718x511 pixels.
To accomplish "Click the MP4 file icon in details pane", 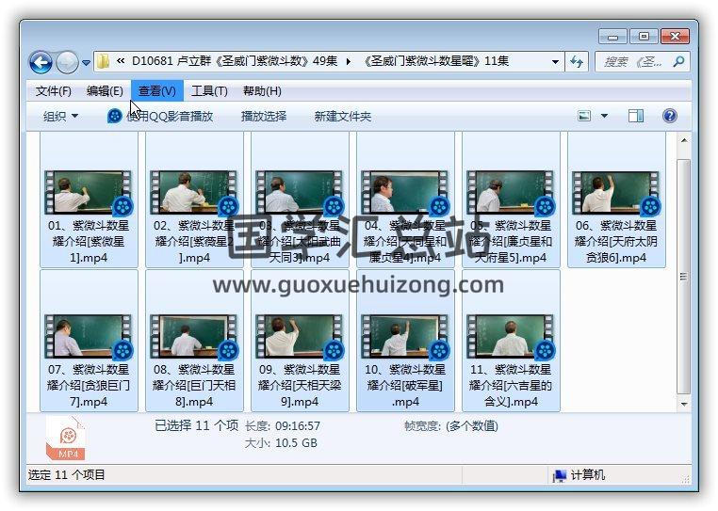I will click(68, 438).
